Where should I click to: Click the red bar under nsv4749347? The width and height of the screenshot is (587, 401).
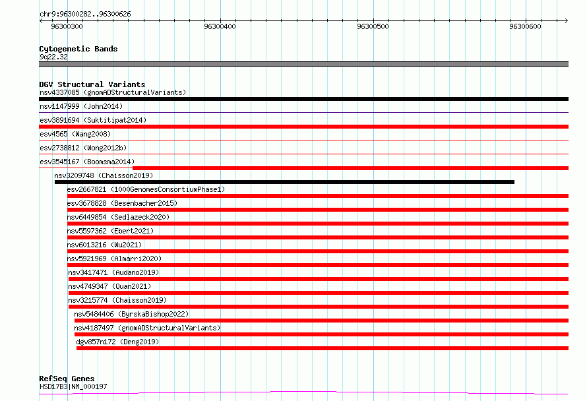(x=319, y=293)
